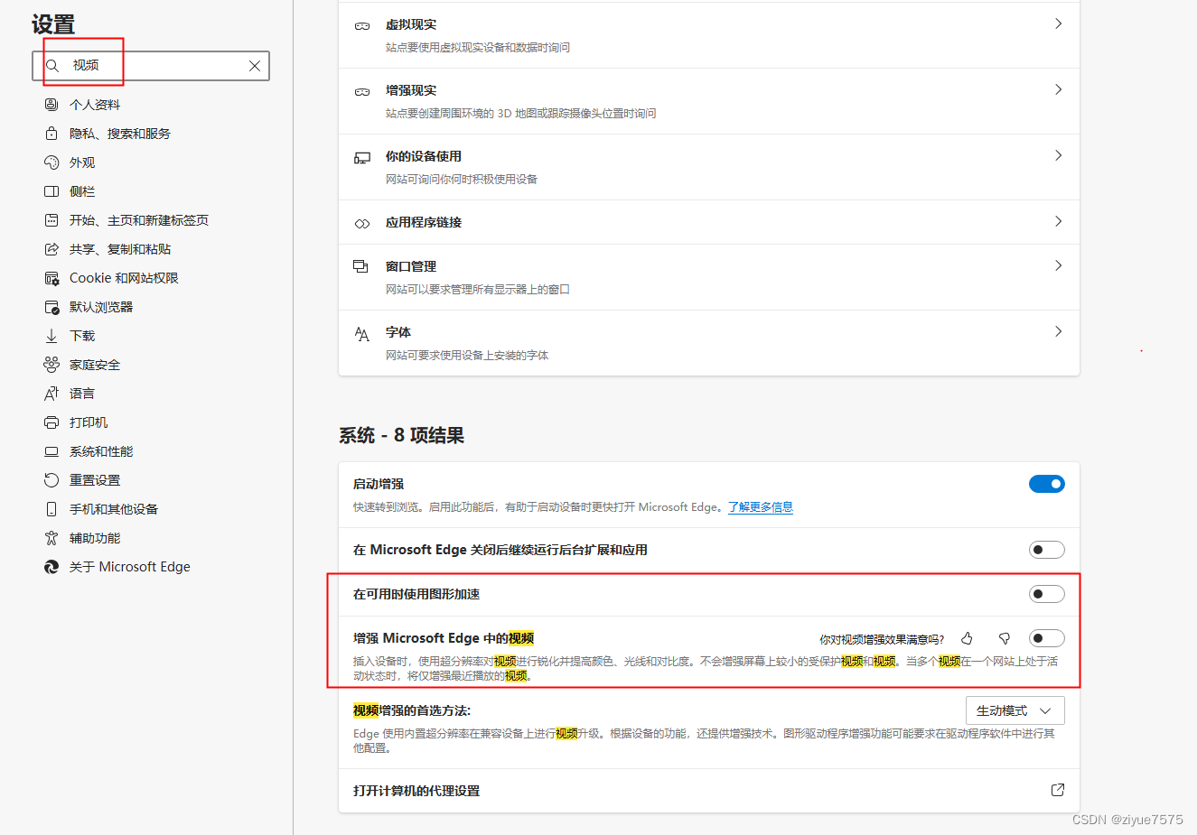
Task: Open 隐私、搜索和服务 settings page
Action: click(x=119, y=134)
